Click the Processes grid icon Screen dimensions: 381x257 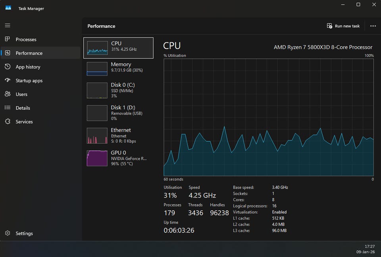7,39
